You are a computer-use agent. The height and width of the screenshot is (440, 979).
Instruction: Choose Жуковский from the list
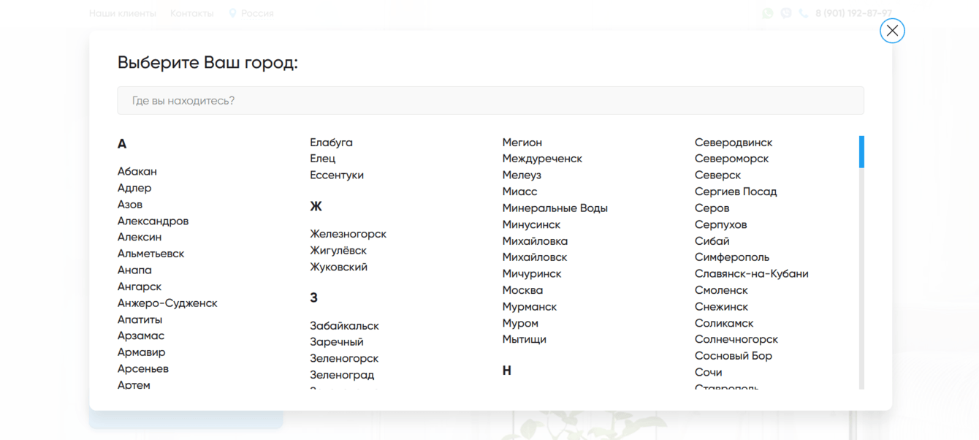point(339,268)
